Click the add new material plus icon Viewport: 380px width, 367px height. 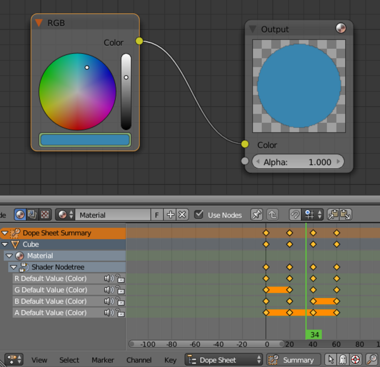pyautogui.click(x=170, y=215)
